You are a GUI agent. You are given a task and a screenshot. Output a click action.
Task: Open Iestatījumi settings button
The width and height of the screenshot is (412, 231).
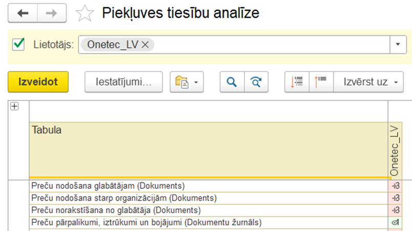click(123, 82)
